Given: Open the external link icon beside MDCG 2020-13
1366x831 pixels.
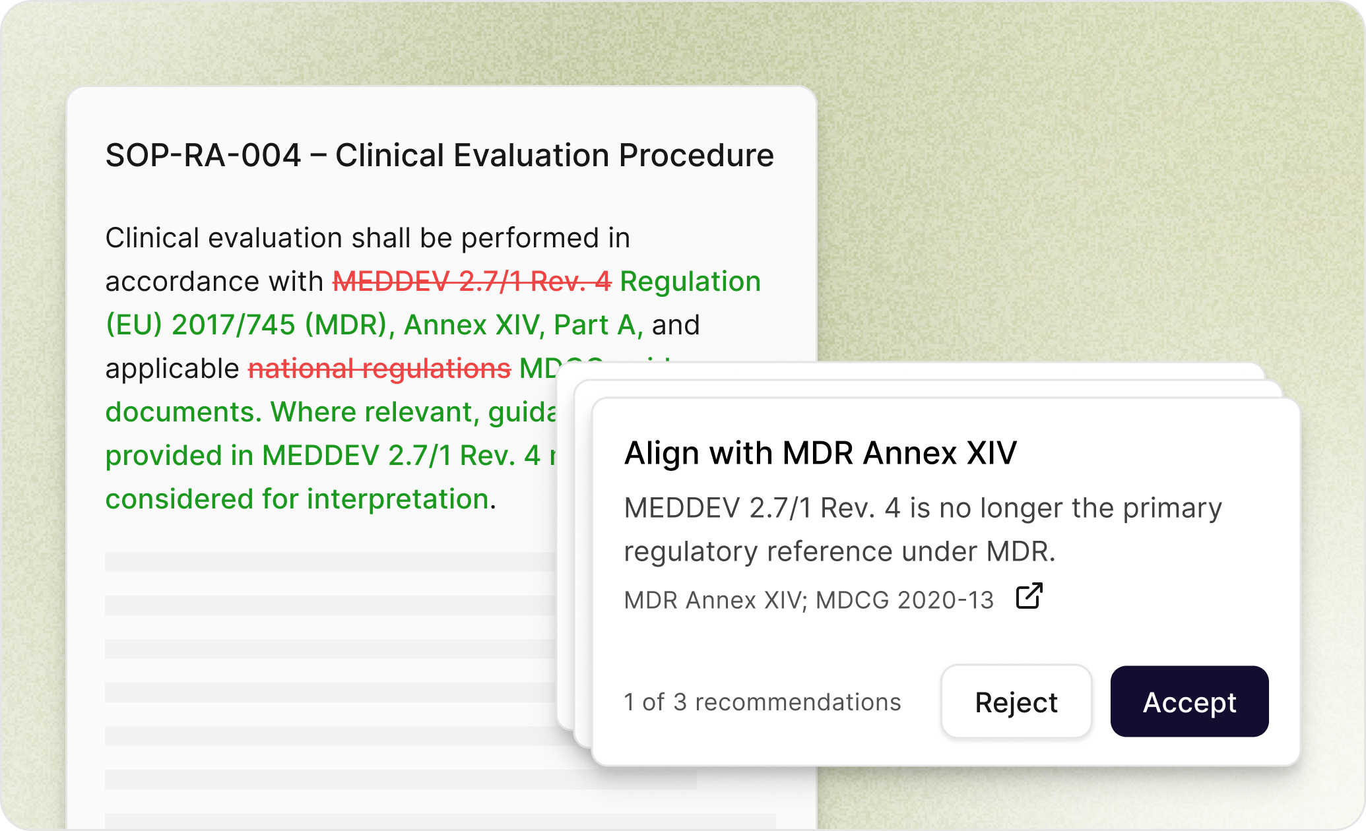Looking at the screenshot, I should [1029, 596].
